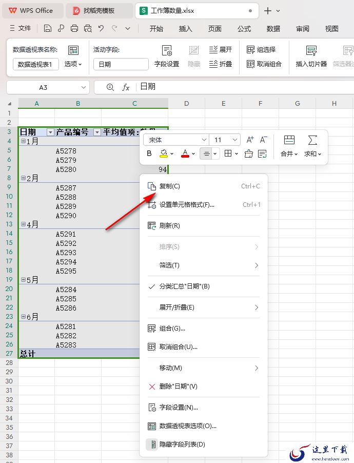Select 组合(G)... in the context menu
The image size is (354, 463).
(x=204, y=329)
